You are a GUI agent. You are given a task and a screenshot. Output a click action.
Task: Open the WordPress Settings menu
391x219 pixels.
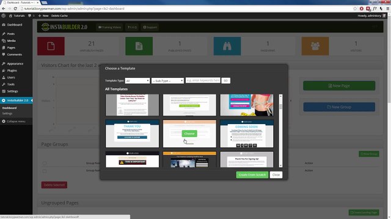pos(12,91)
